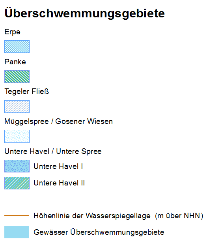Click the Untere Havel II label
The height and width of the screenshot is (247, 207).
pos(59,183)
